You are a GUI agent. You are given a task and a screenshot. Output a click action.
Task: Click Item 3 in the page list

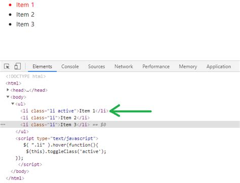[25, 24]
